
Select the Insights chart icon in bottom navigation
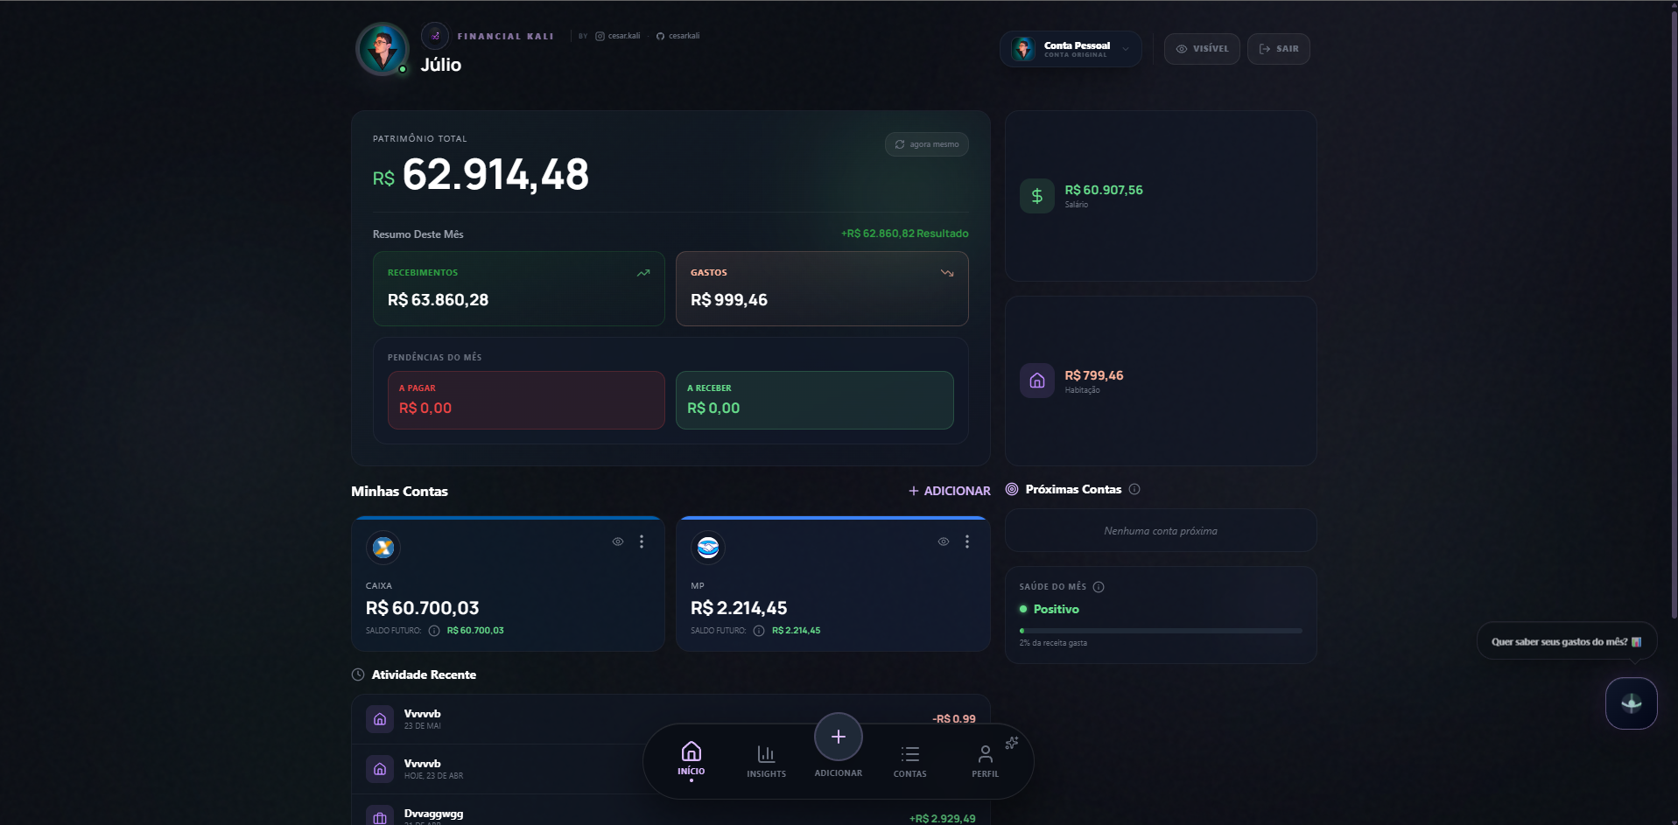pos(766,754)
